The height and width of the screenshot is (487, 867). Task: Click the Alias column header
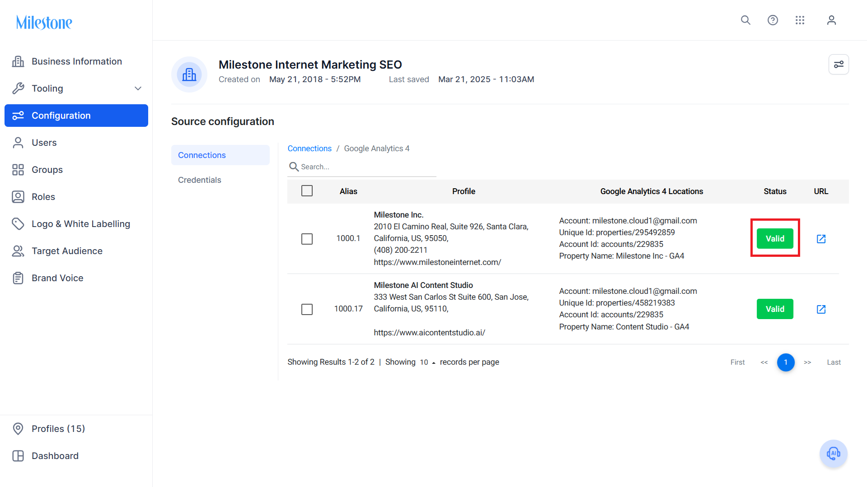pos(348,191)
